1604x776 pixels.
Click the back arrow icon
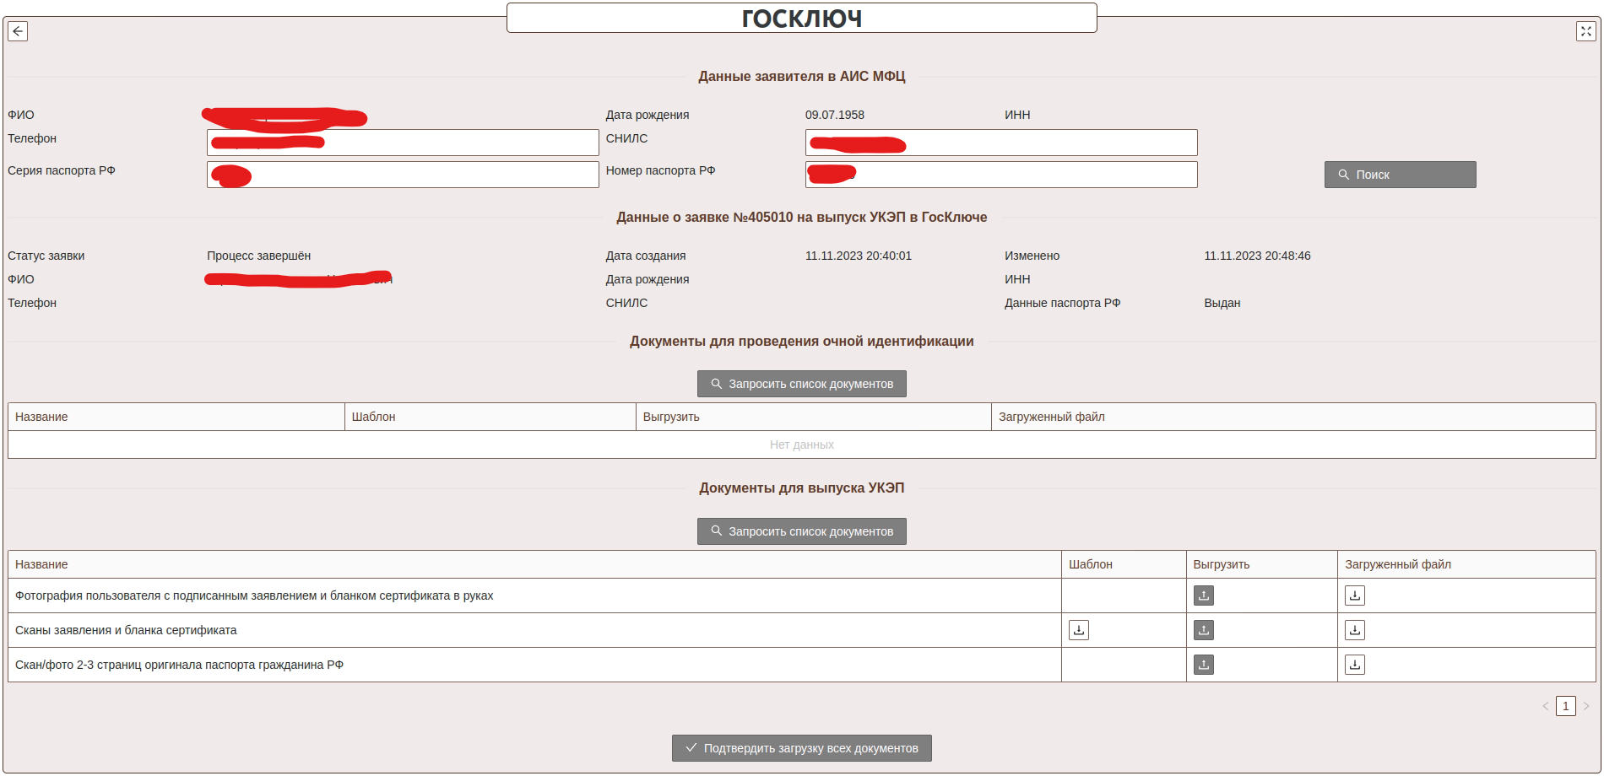(18, 31)
